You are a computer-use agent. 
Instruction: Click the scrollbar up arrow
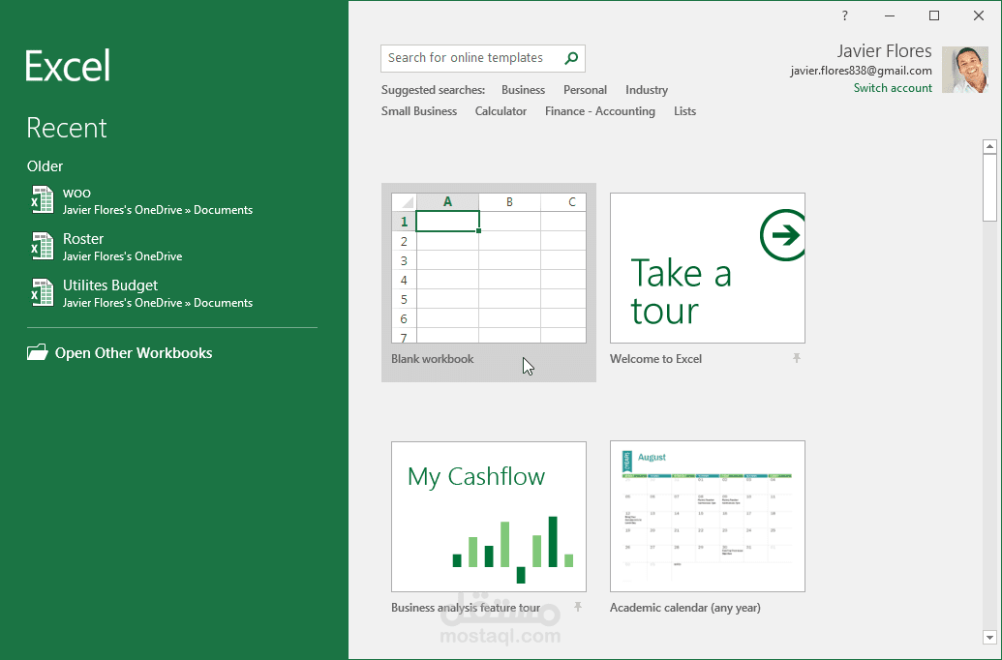pyautogui.click(x=989, y=146)
